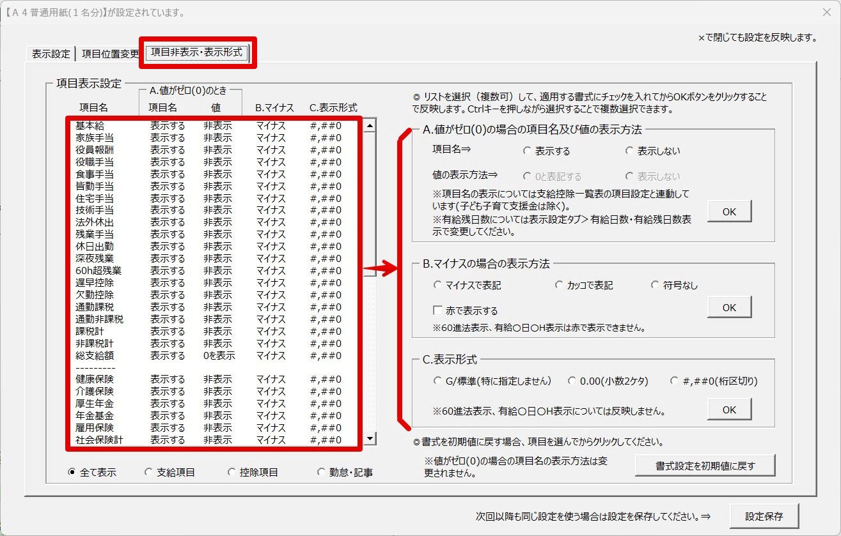The width and height of the screenshot is (841, 536).
Task: Select 残業手当 row in list
Action: coord(216,234)
